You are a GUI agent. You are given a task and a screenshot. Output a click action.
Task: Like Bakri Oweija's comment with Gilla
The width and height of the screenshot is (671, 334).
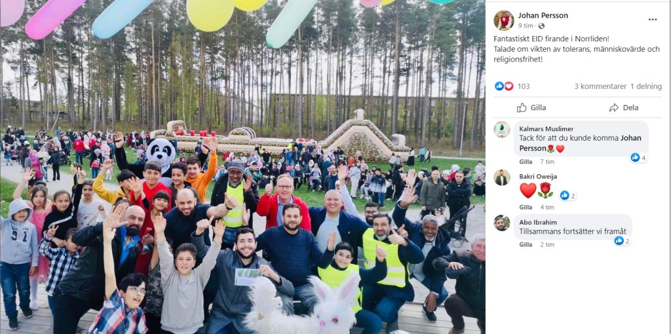click(x=526, y=207)
